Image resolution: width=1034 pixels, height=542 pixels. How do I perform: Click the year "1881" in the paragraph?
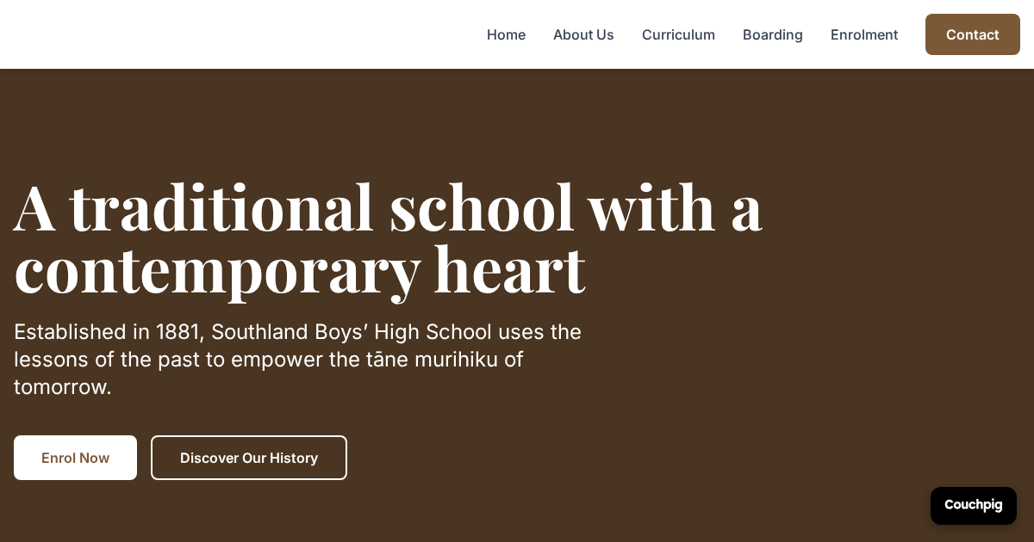tap(179, 332)
